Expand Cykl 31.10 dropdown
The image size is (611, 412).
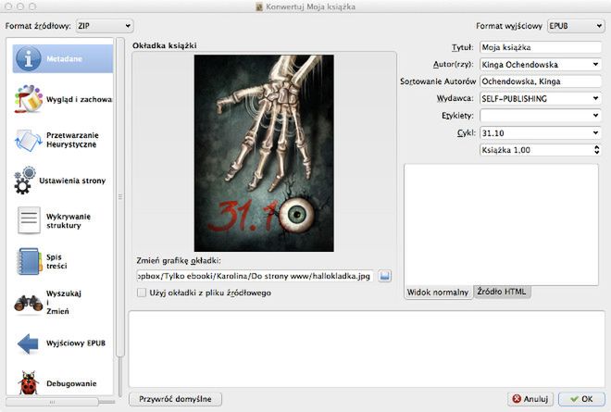coord(595,133)
